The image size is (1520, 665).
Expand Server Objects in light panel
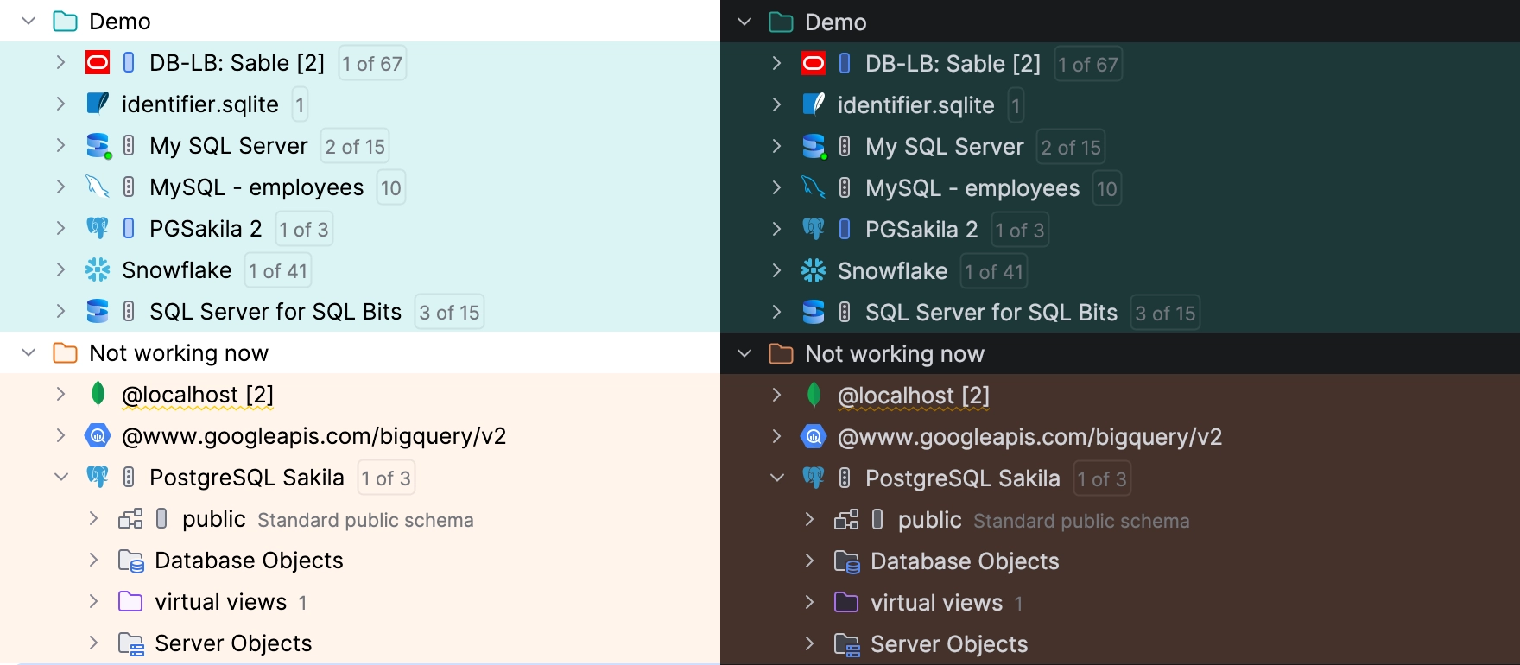[94, 643]
